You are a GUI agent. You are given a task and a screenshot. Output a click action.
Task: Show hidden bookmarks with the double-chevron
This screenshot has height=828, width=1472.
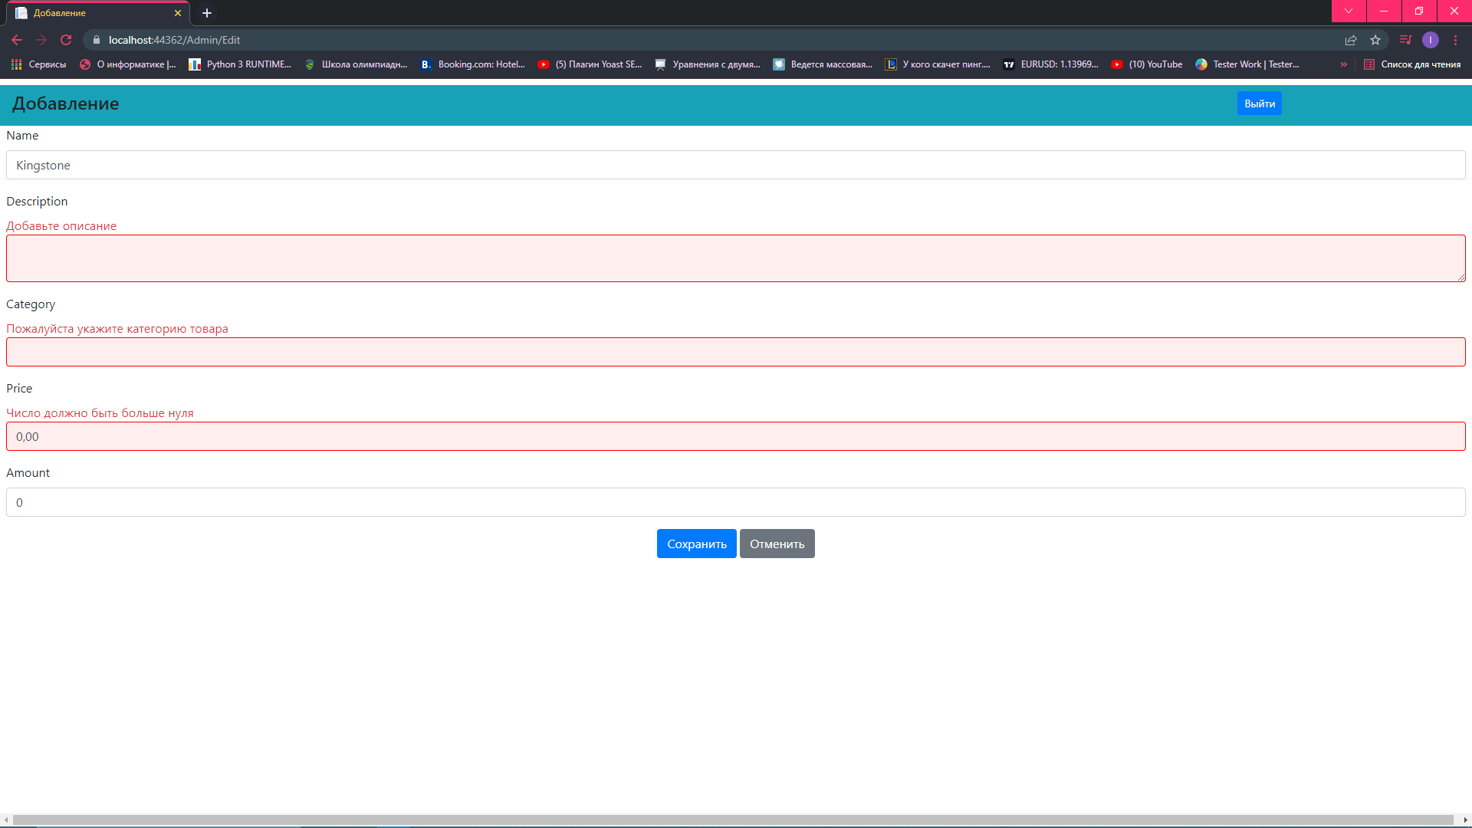[1343, 64]
